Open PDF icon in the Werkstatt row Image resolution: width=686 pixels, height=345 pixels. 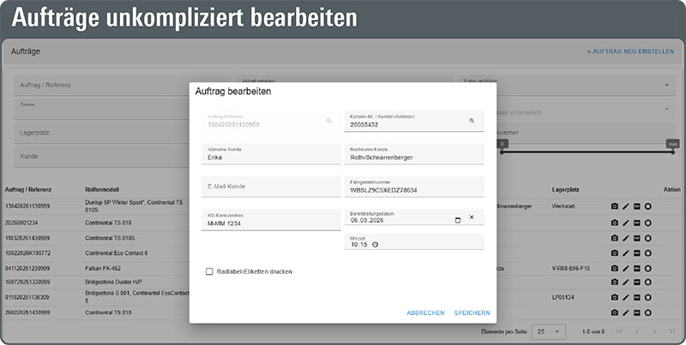coord(637,206)
